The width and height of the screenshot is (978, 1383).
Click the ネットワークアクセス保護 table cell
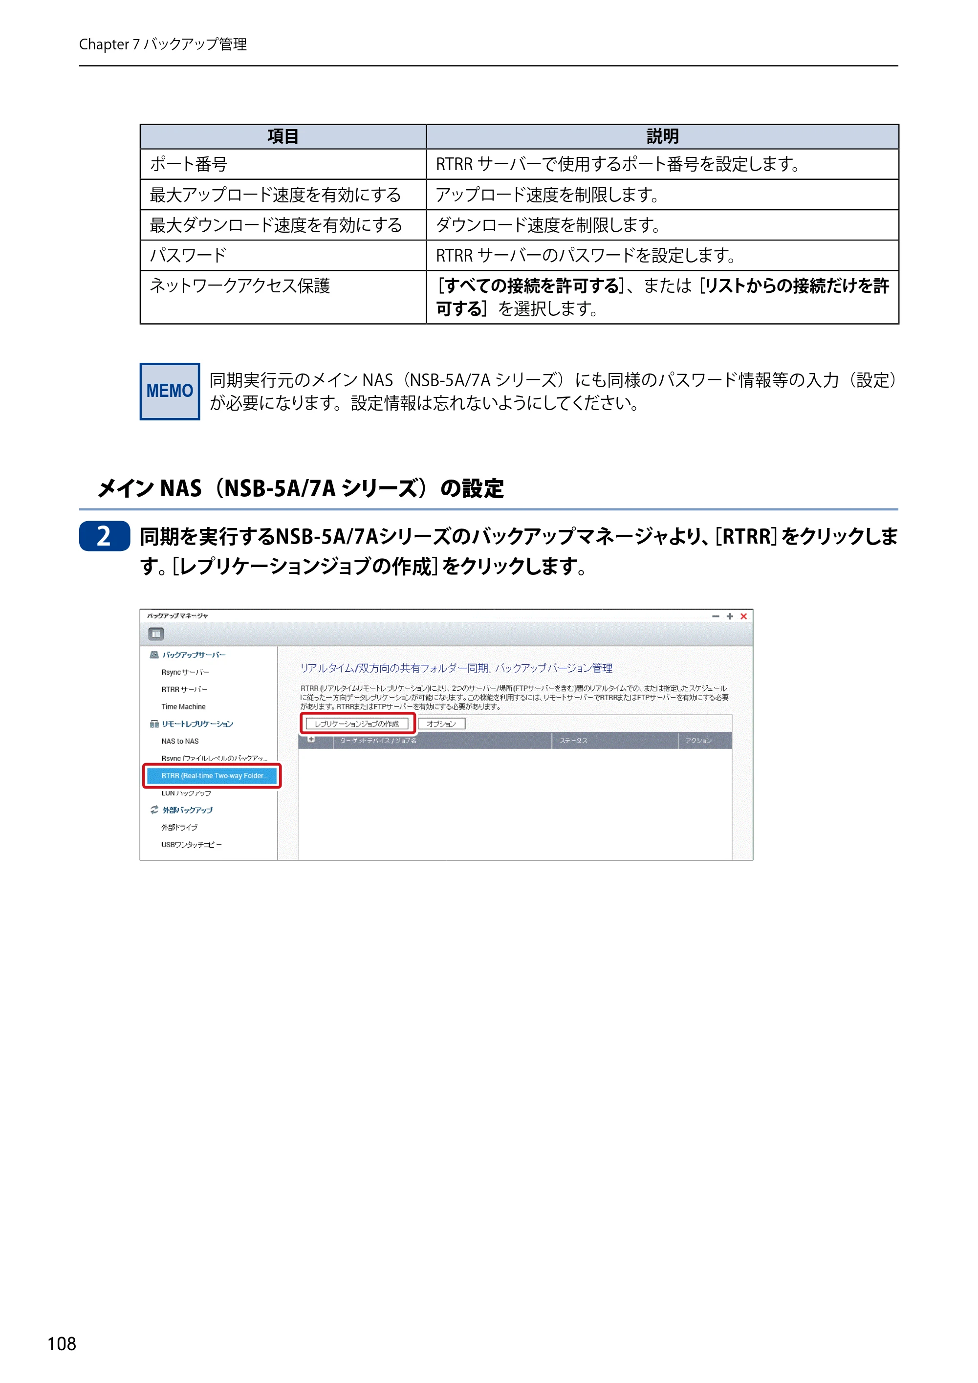[x=283, y=297]
